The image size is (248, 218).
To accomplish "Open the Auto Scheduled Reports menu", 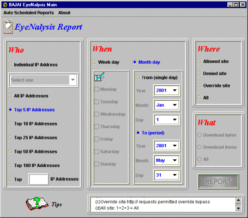I will pos(28,13).
